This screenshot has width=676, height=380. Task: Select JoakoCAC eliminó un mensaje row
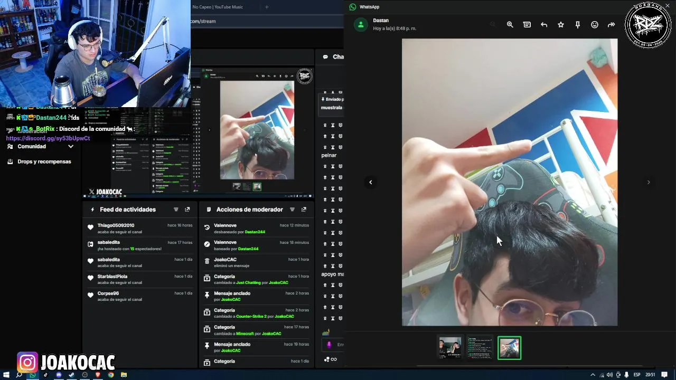point(257,262)
